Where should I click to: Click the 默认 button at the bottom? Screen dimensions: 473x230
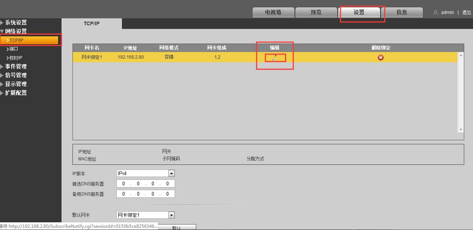coord(177,228)
